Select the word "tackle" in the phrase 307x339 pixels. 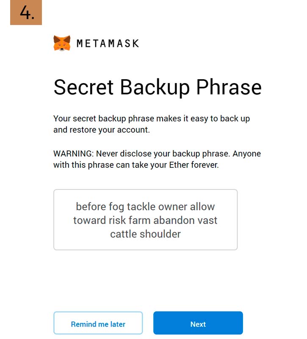point(141,206)
